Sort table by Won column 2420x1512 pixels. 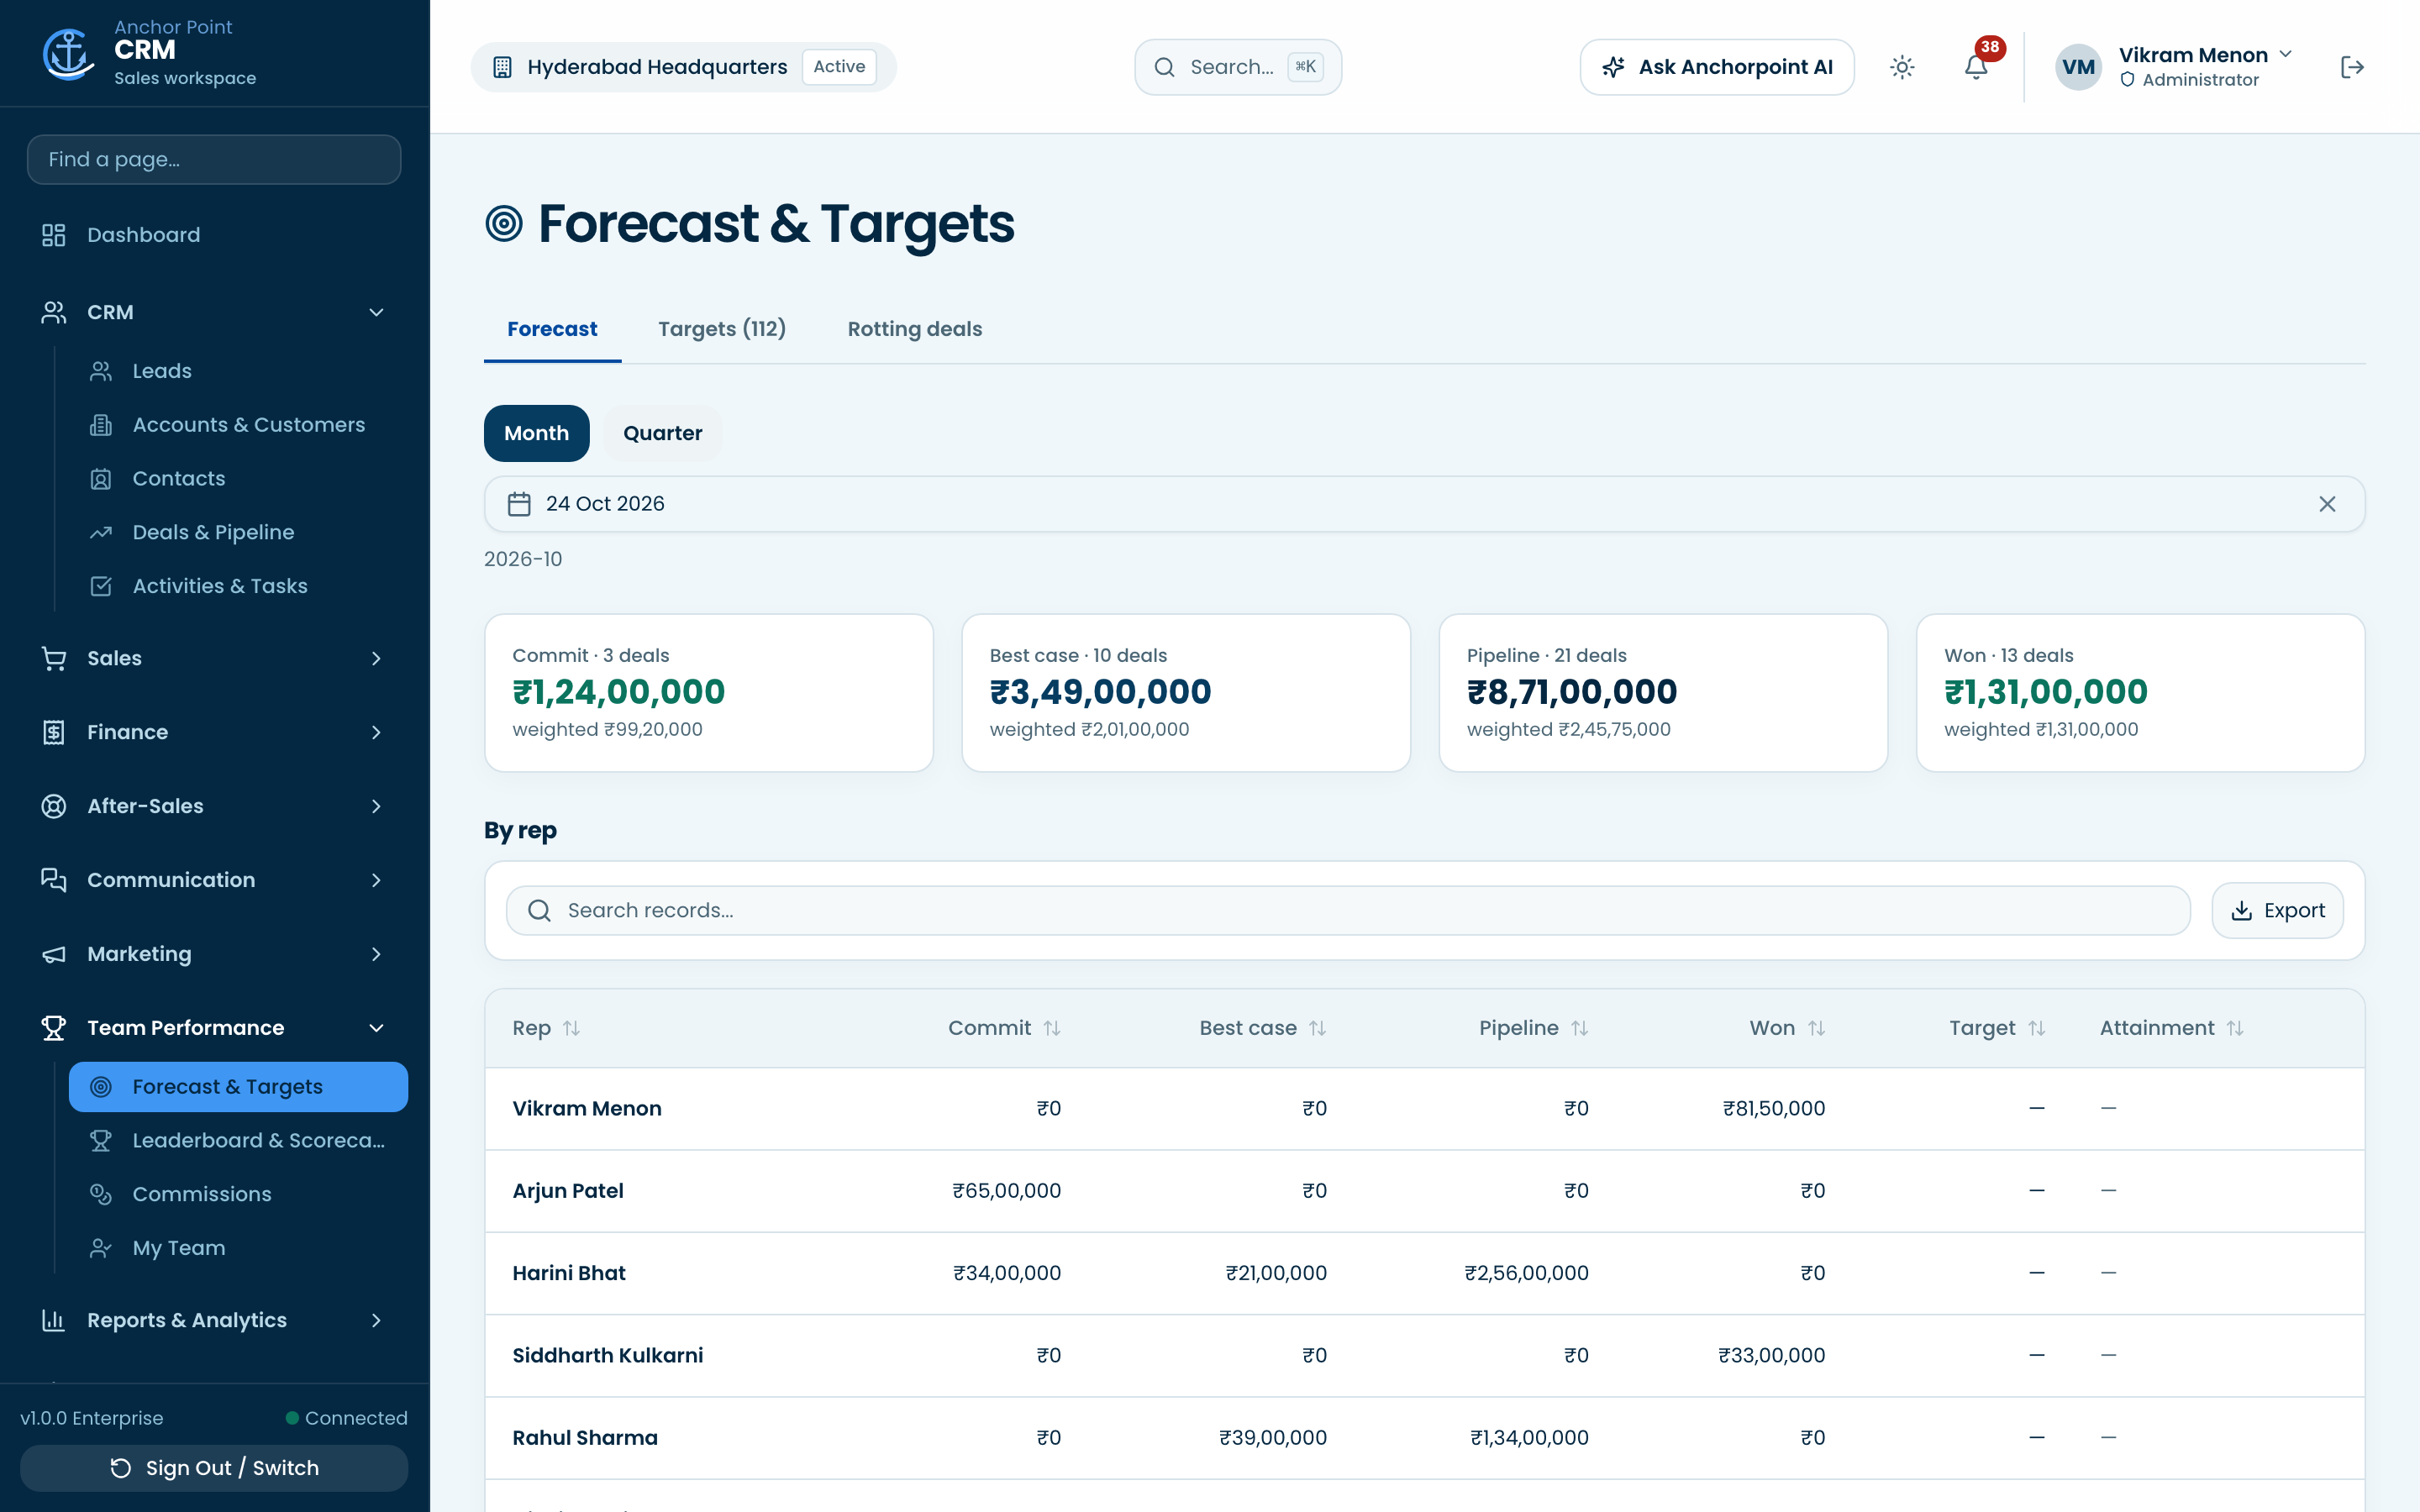[x=1787, y=1028]
